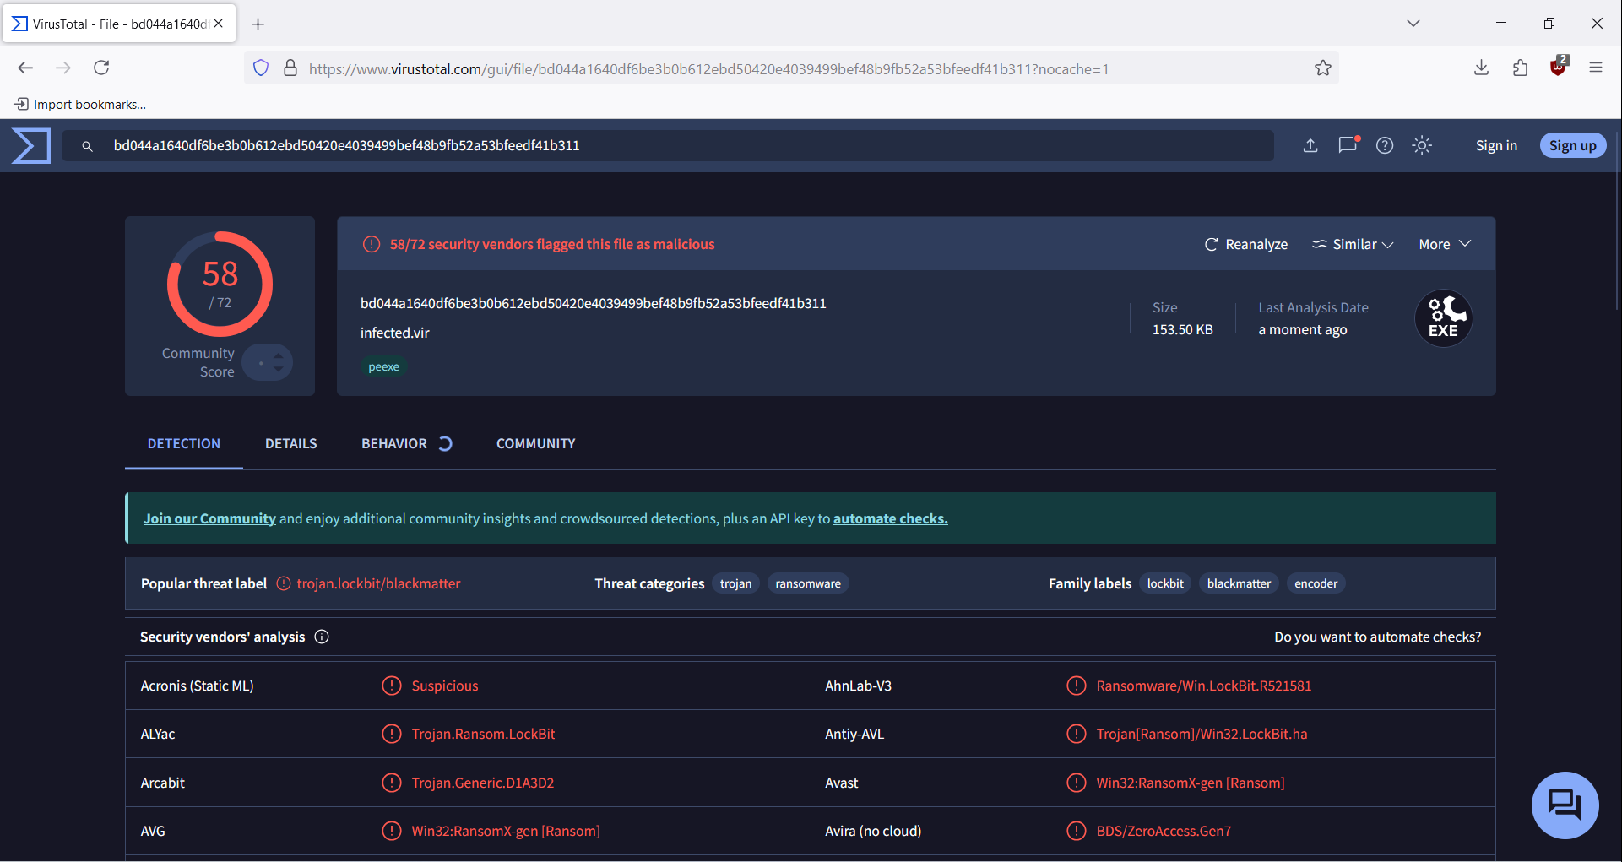
Task: Click the ransomware threat category tag
Action: click(808, 583)
